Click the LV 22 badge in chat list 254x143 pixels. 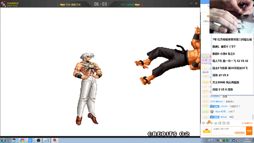tap(205, 82)
